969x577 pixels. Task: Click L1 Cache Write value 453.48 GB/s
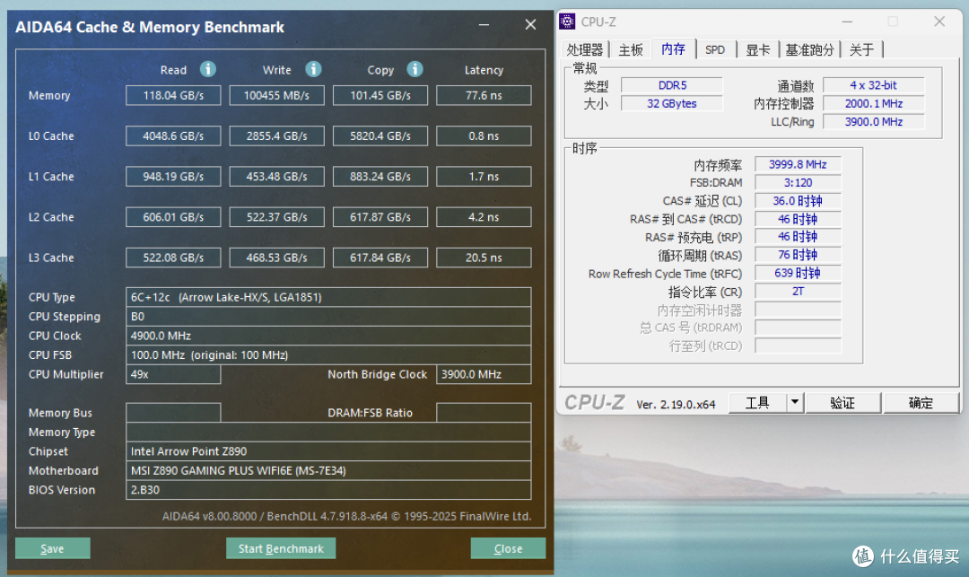[276, 177]
